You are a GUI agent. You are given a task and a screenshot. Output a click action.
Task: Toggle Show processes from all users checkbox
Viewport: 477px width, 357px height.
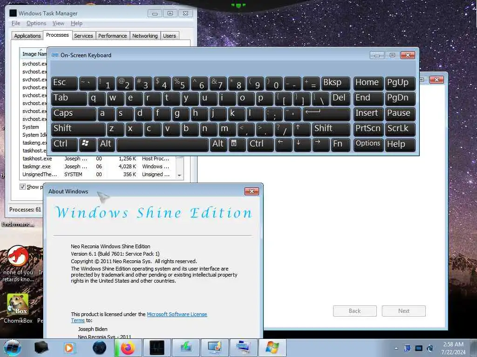click(22, 186)
